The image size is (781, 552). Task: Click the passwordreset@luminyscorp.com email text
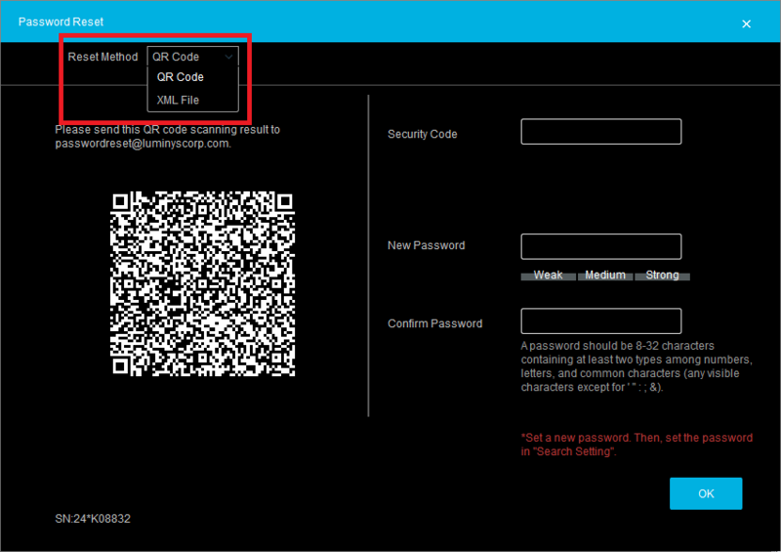pyautogui.click(x=142, y=144)
